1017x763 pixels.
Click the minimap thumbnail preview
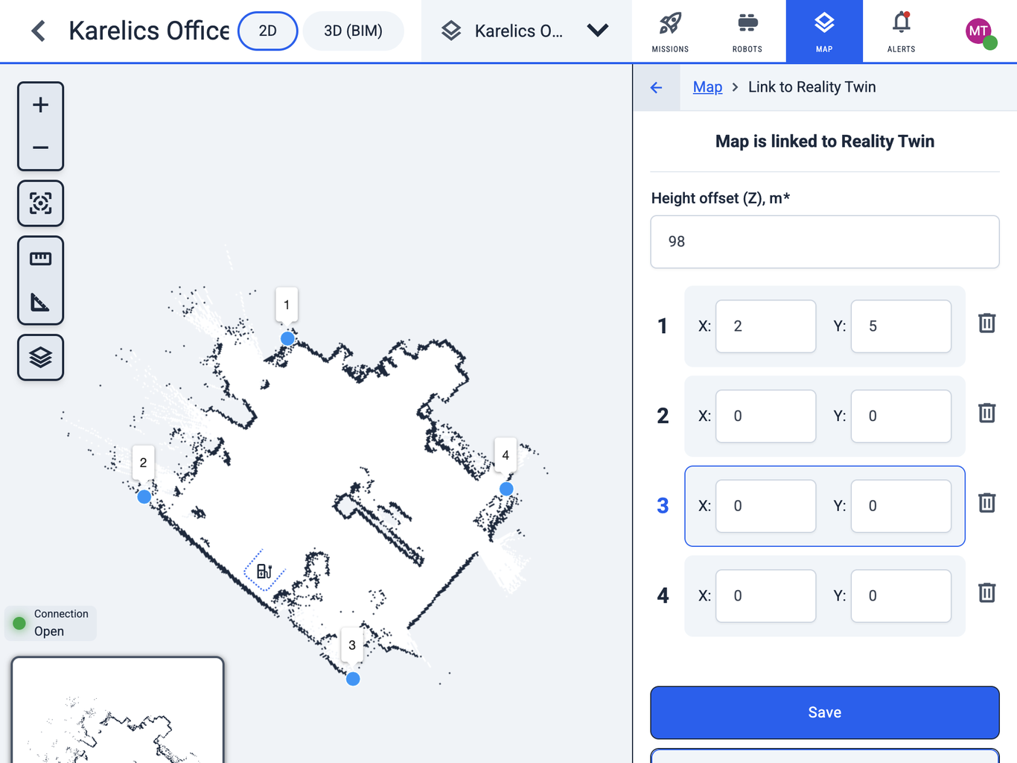(118, 710)
